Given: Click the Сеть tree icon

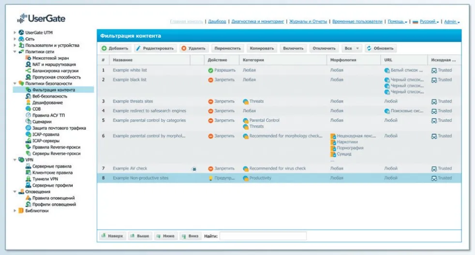Looking at the screenshot, I should [x=21, y=39].
